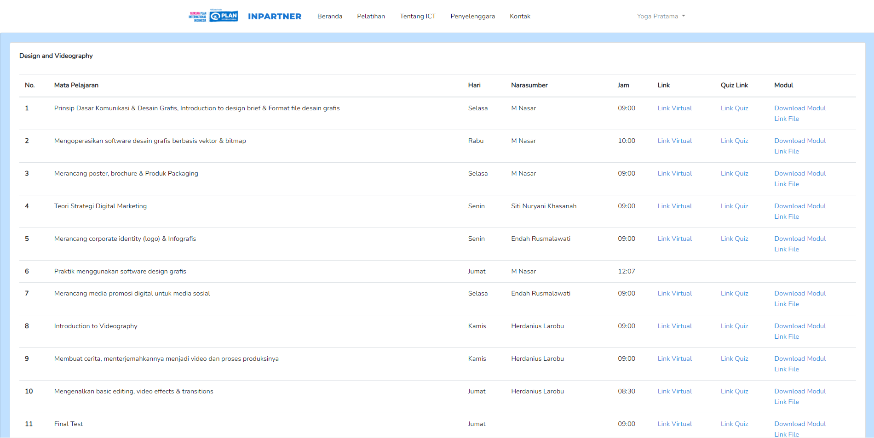The image size is (874, 438).
Task: Open Link Quiz for Final Test
Action: pyautogui.click(x=734, y=424)
